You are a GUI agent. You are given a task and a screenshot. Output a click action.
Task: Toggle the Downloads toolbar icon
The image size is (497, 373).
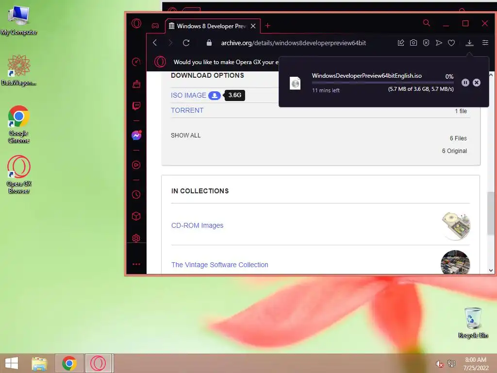pos(469,43)
